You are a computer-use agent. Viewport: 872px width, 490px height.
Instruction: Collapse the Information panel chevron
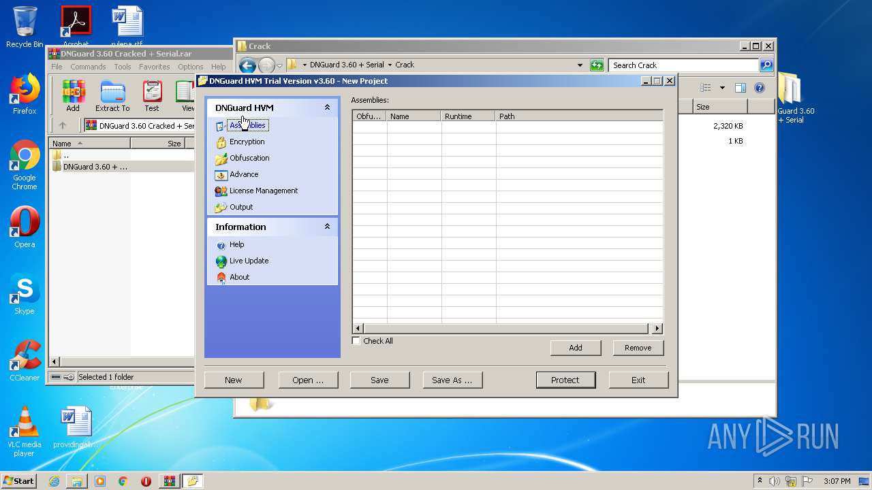point(327,227)
